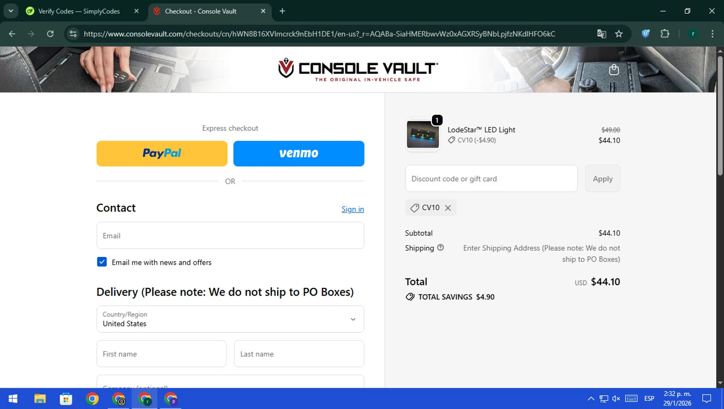Click the Total $44.10 amount

605,282
